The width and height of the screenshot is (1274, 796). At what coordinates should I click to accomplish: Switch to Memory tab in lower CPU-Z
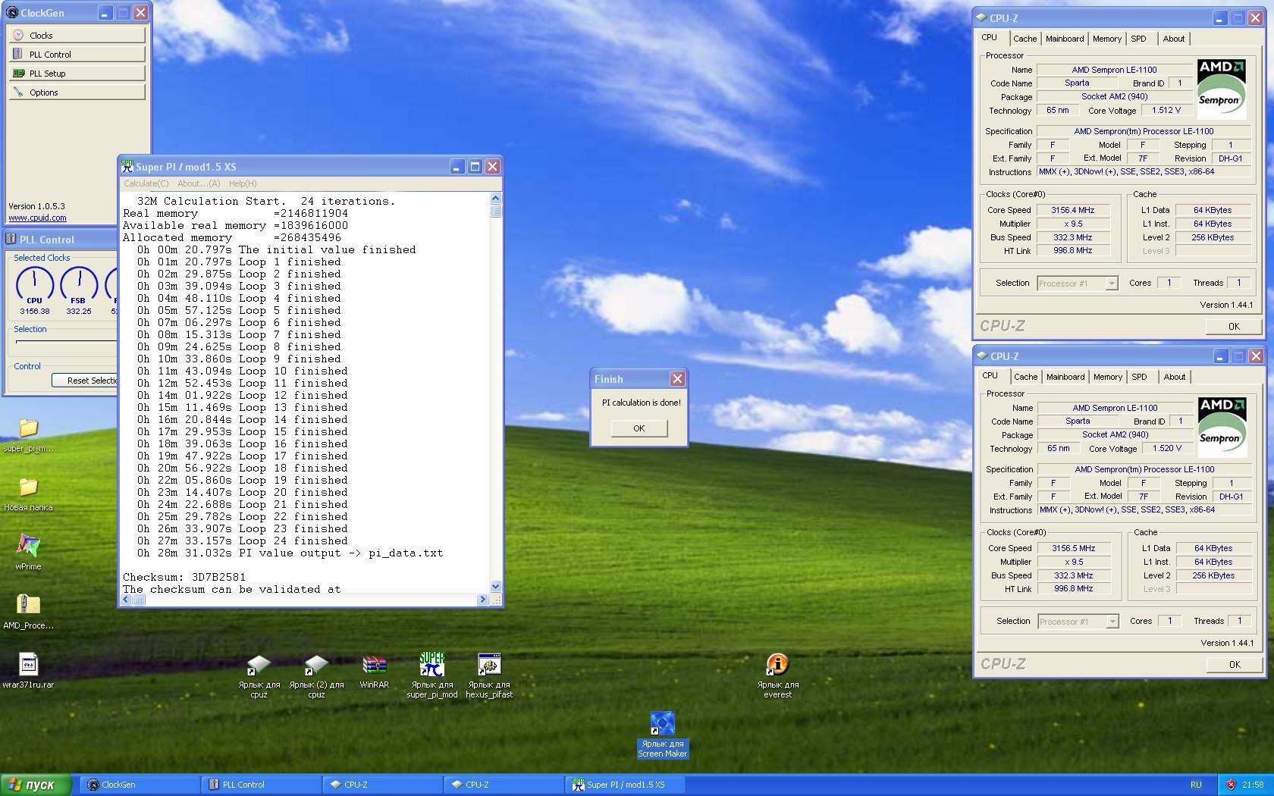tap(1108, 377)
